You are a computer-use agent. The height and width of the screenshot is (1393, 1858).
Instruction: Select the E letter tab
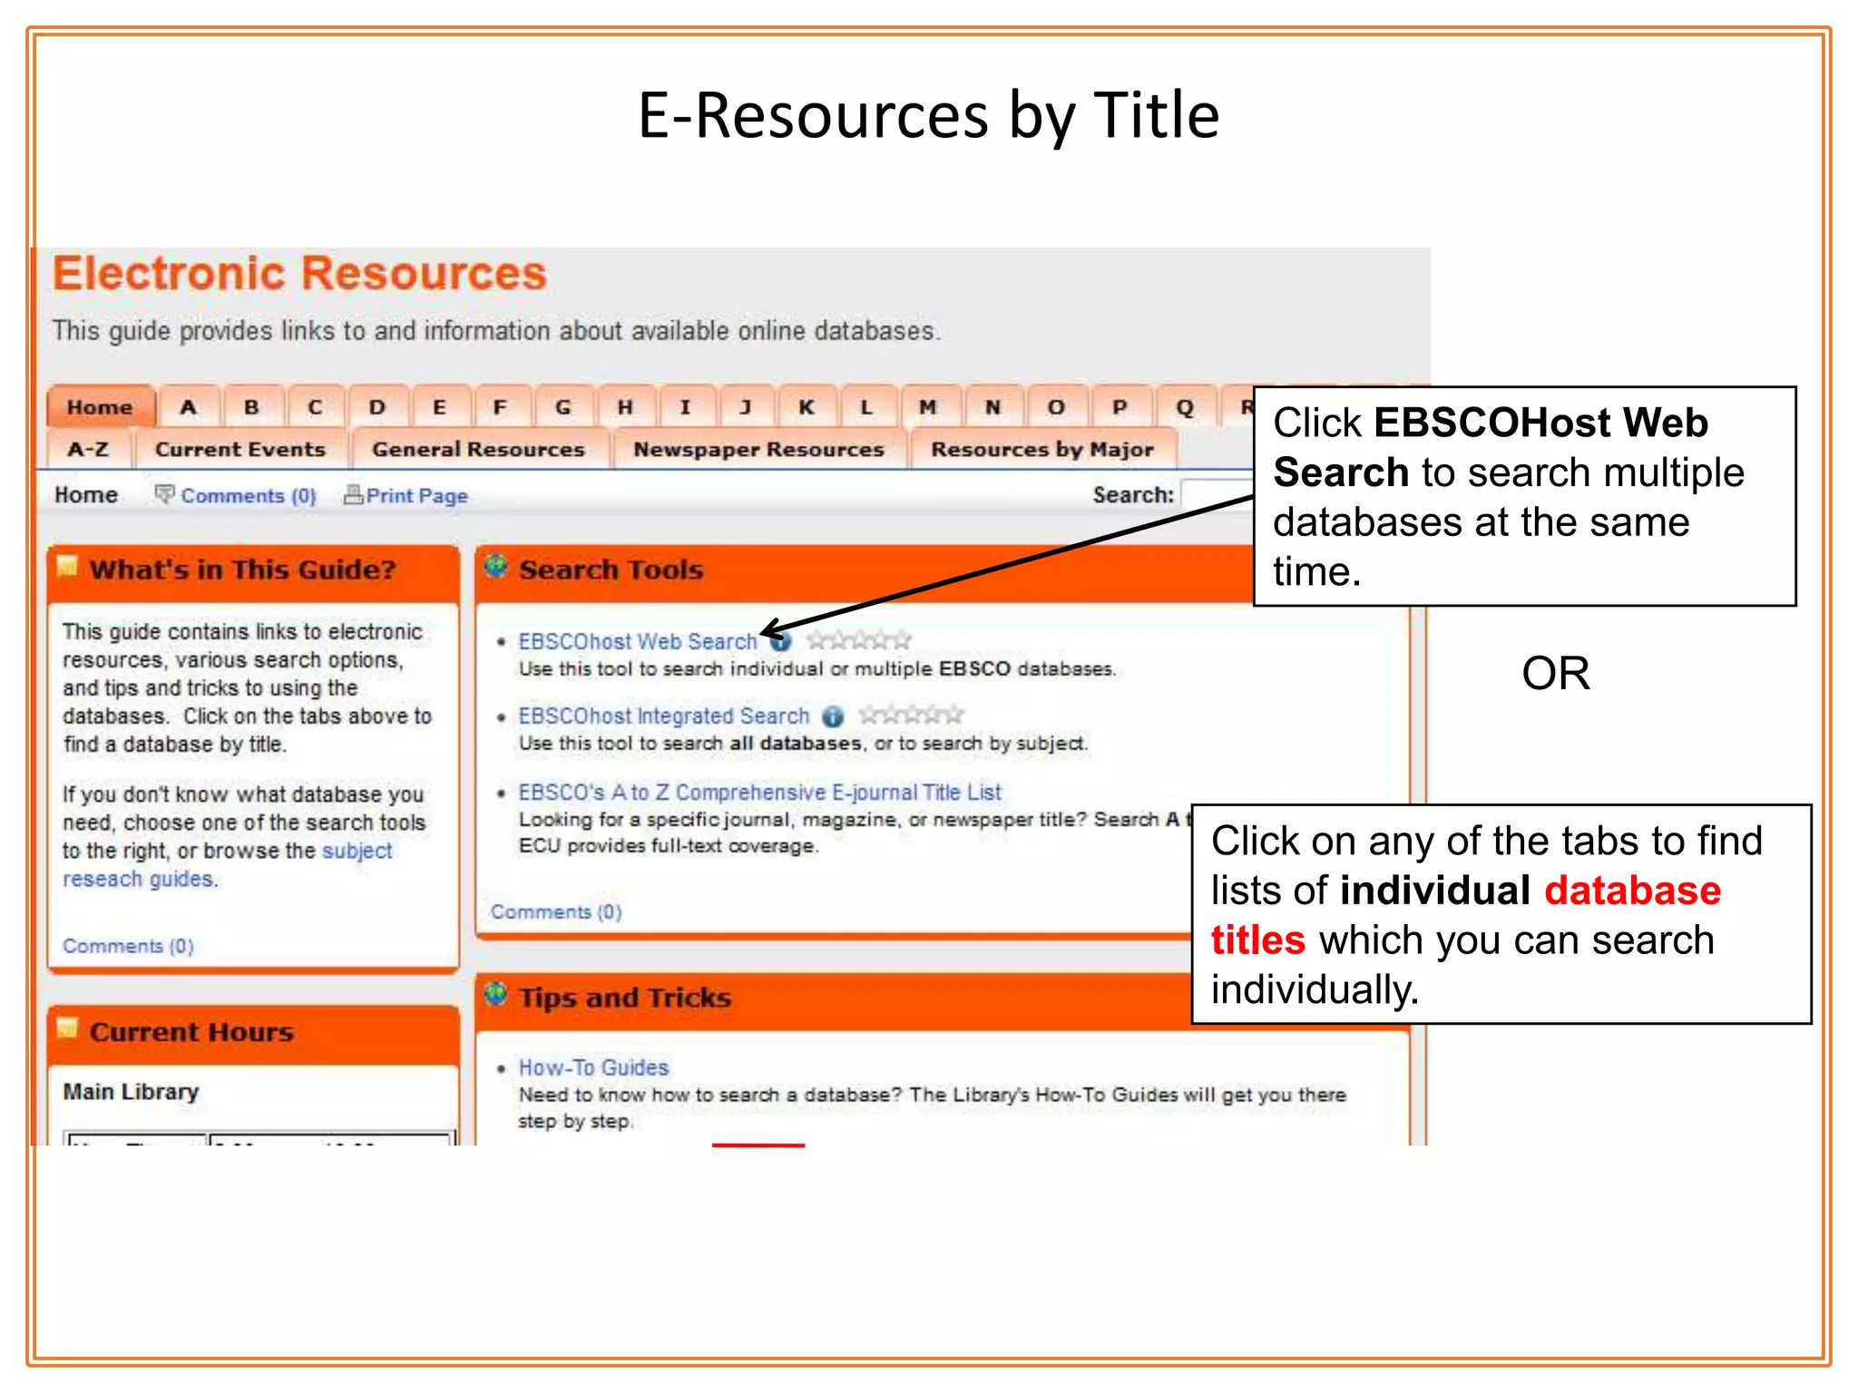(439, 407)
